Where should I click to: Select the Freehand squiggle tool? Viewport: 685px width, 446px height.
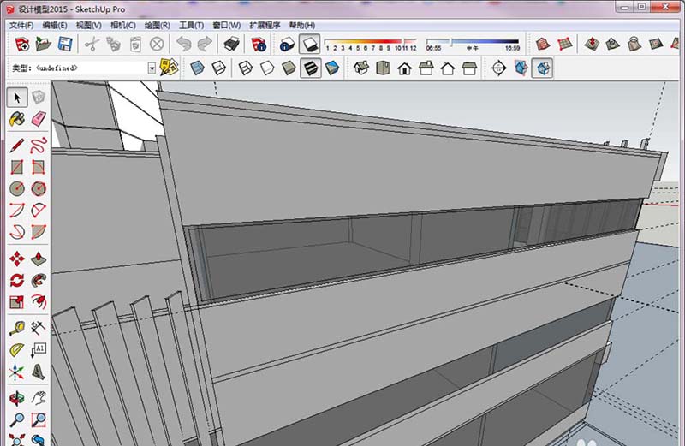pos(39,146)
